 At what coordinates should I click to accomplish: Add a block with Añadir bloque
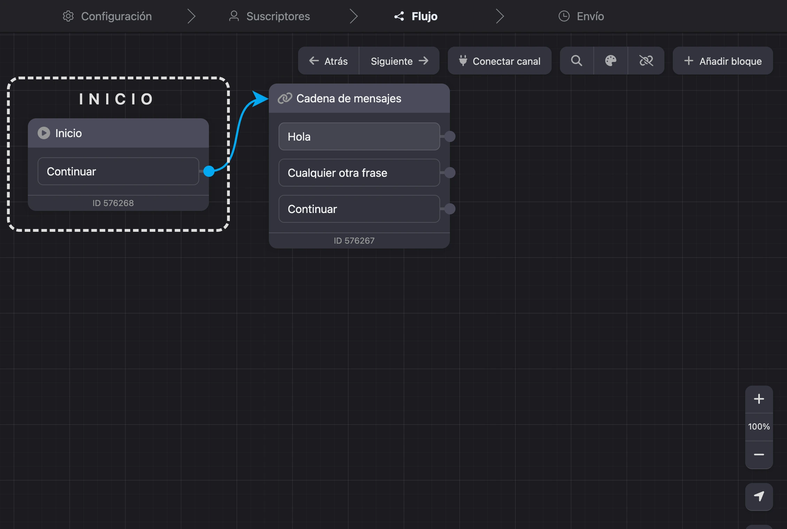723,61
